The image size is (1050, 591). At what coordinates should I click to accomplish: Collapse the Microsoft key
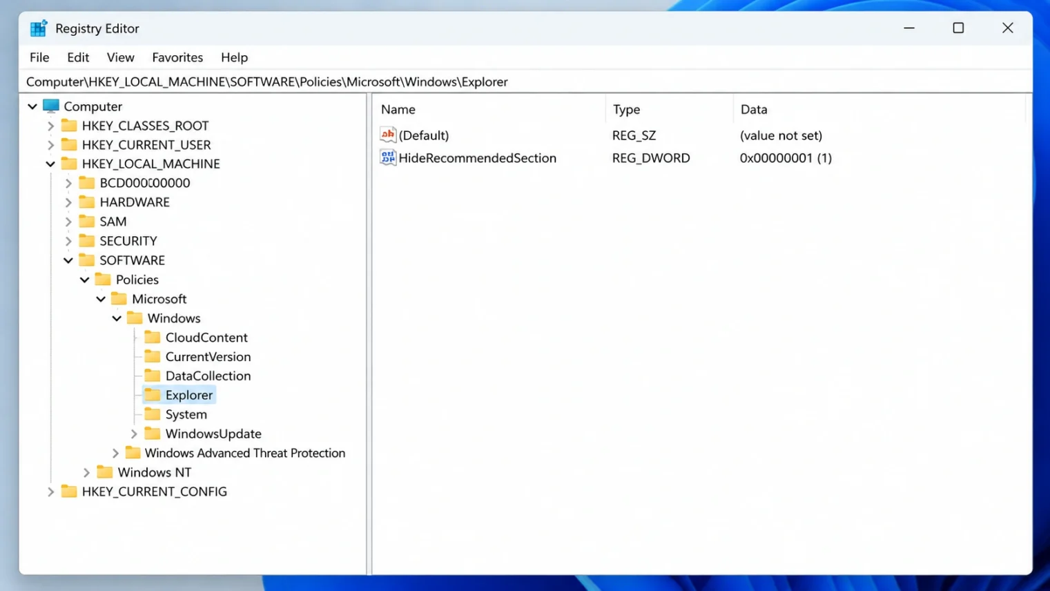[101, 299]
